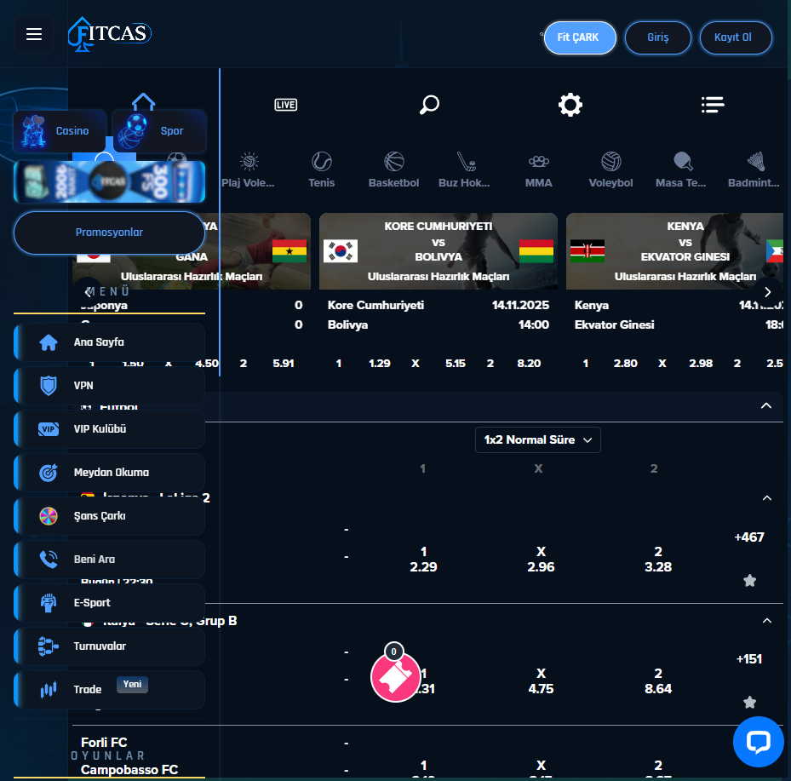The height and width of the screenshot is (781, 791).
Task: Star the match with +151 markets
Action: coord(749,703)
